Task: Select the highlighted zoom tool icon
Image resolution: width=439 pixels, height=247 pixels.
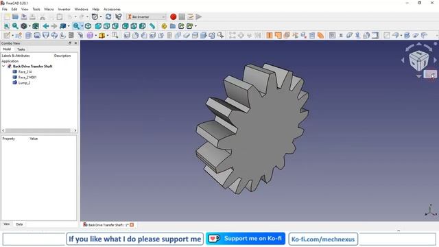Action: point(76,26)
